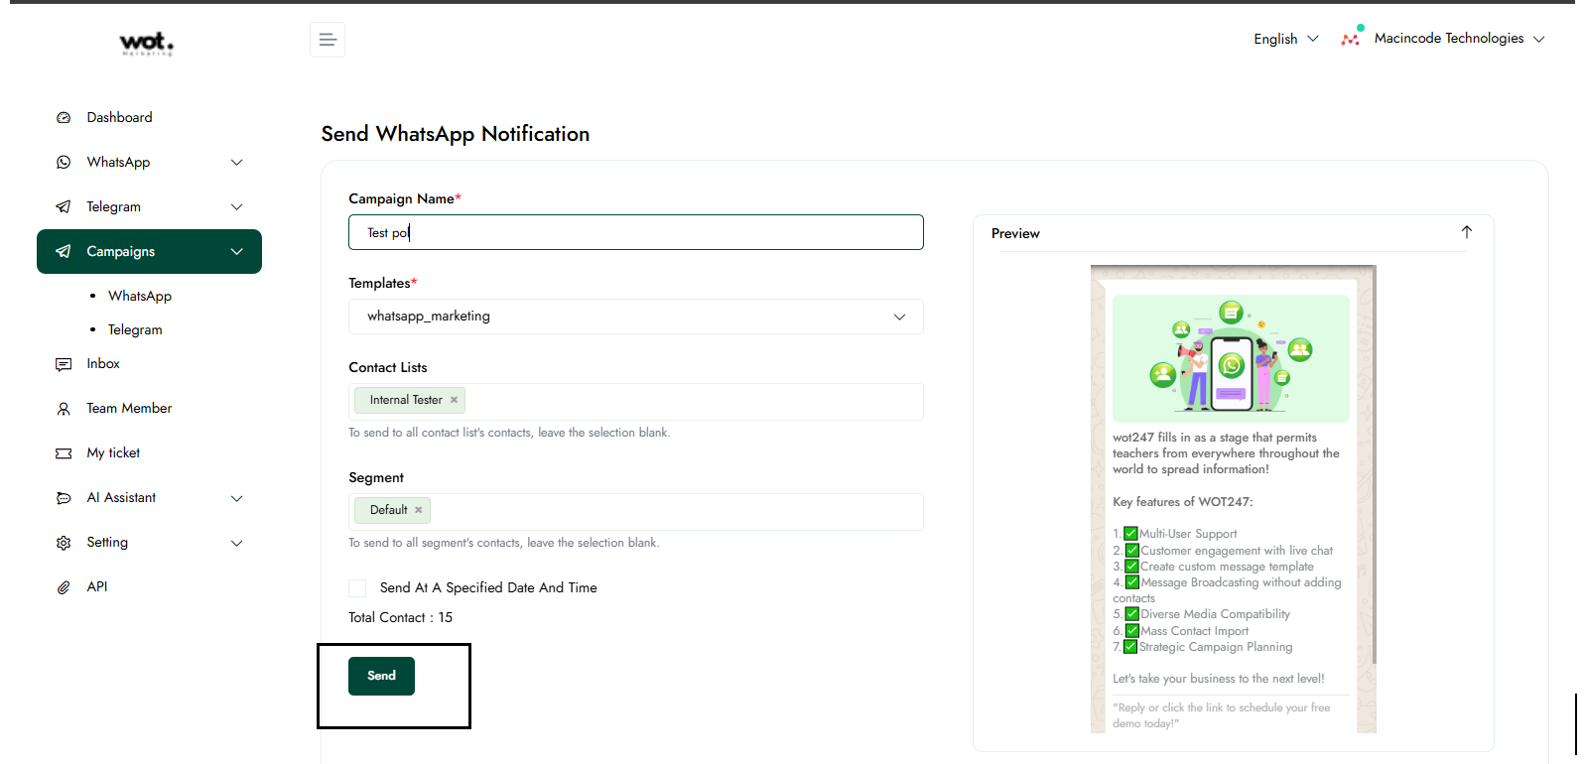Remove the Default segment tag
Viewport: 1585px width, 764px height.
pyautogui.click(x=419, y=510)
